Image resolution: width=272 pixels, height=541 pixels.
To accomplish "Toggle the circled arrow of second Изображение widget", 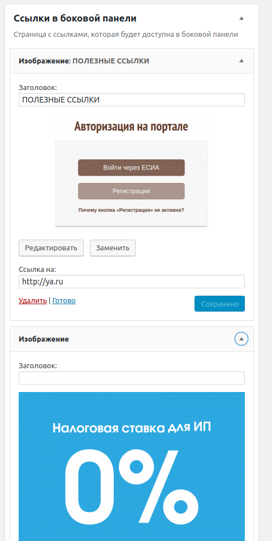I will click(241, 339).
